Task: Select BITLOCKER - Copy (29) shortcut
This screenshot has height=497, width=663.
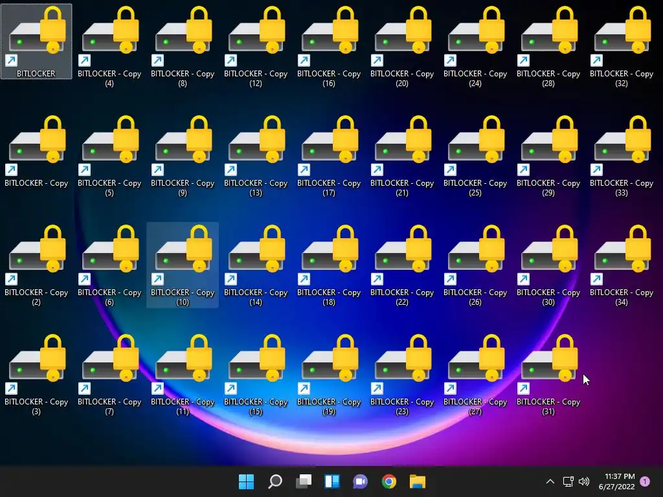Action: pyautogui.click(x=548, y=155)
